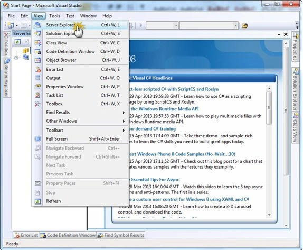Close the open View menu
This screenshot has width=303, height=250.
pyautogui.click(x=39, y=16)
